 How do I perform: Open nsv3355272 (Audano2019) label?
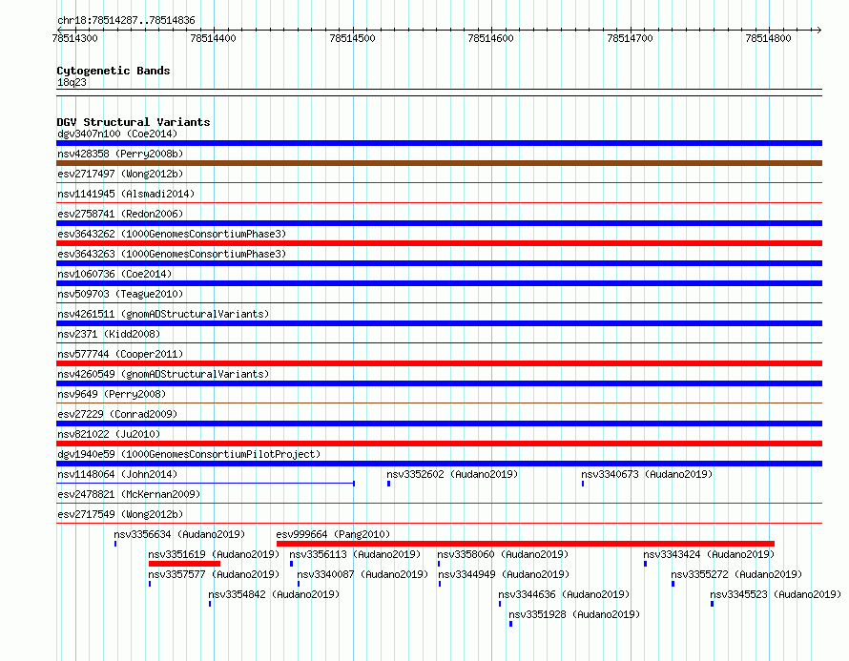click(736, 574)
